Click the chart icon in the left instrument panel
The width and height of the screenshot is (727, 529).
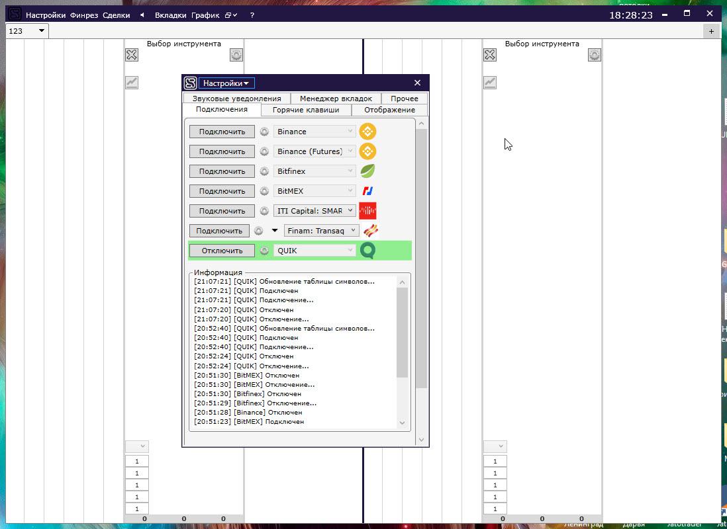(x=132, y=83)
